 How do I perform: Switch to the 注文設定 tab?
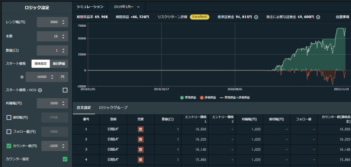[84, 108]
